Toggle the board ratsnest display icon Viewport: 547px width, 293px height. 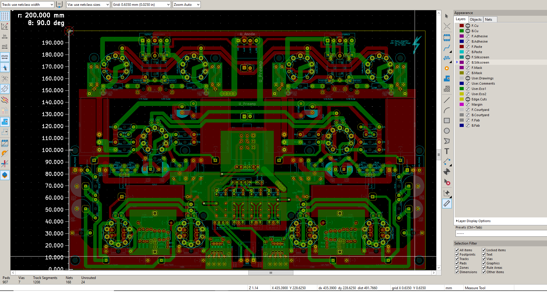point(5,79)
